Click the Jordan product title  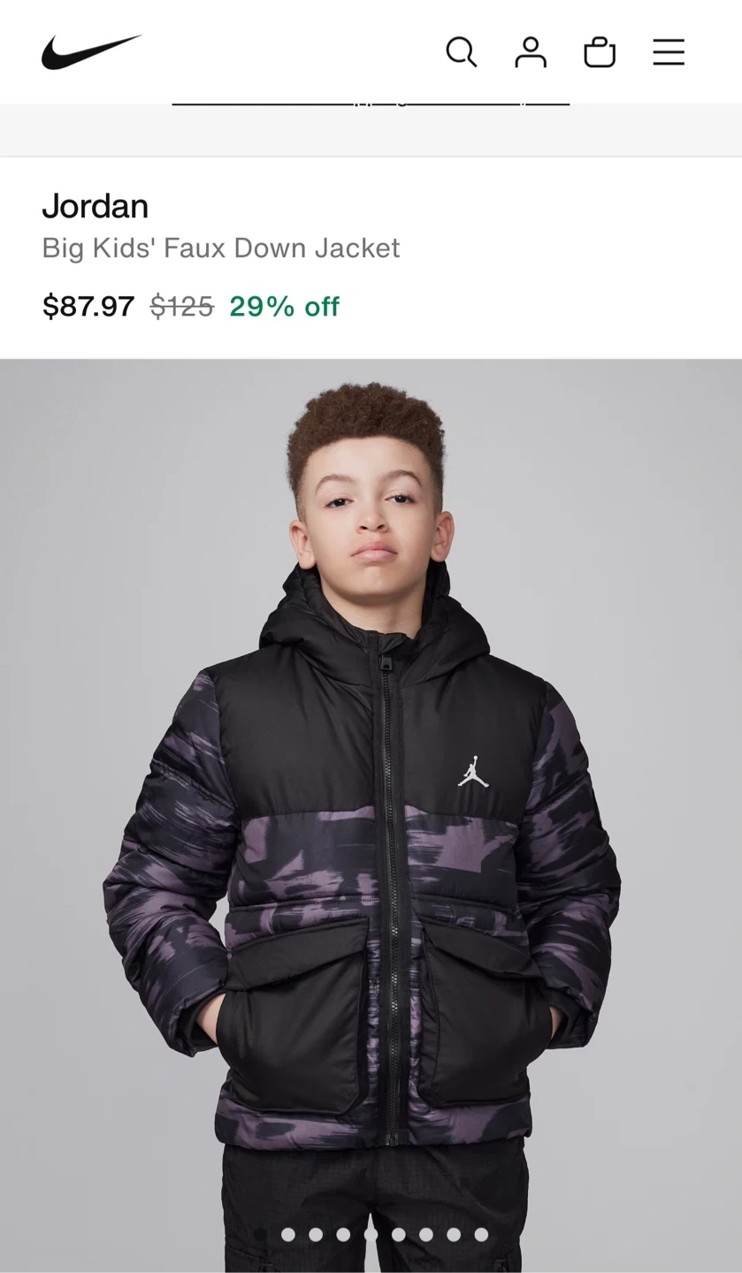pyautogui.click(x=96, y=206)
